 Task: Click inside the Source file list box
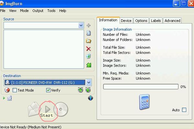click(x=44, y=49)
